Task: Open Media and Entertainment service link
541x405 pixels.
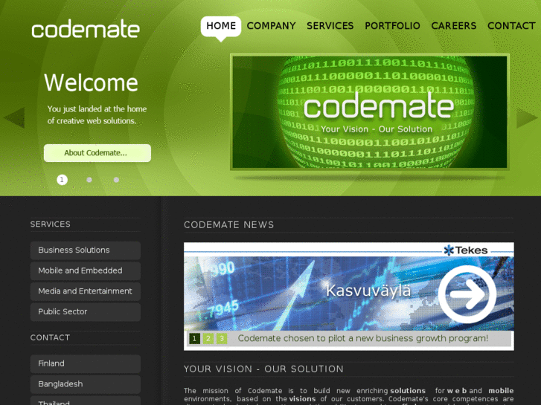Action: [x=86, y=291]
